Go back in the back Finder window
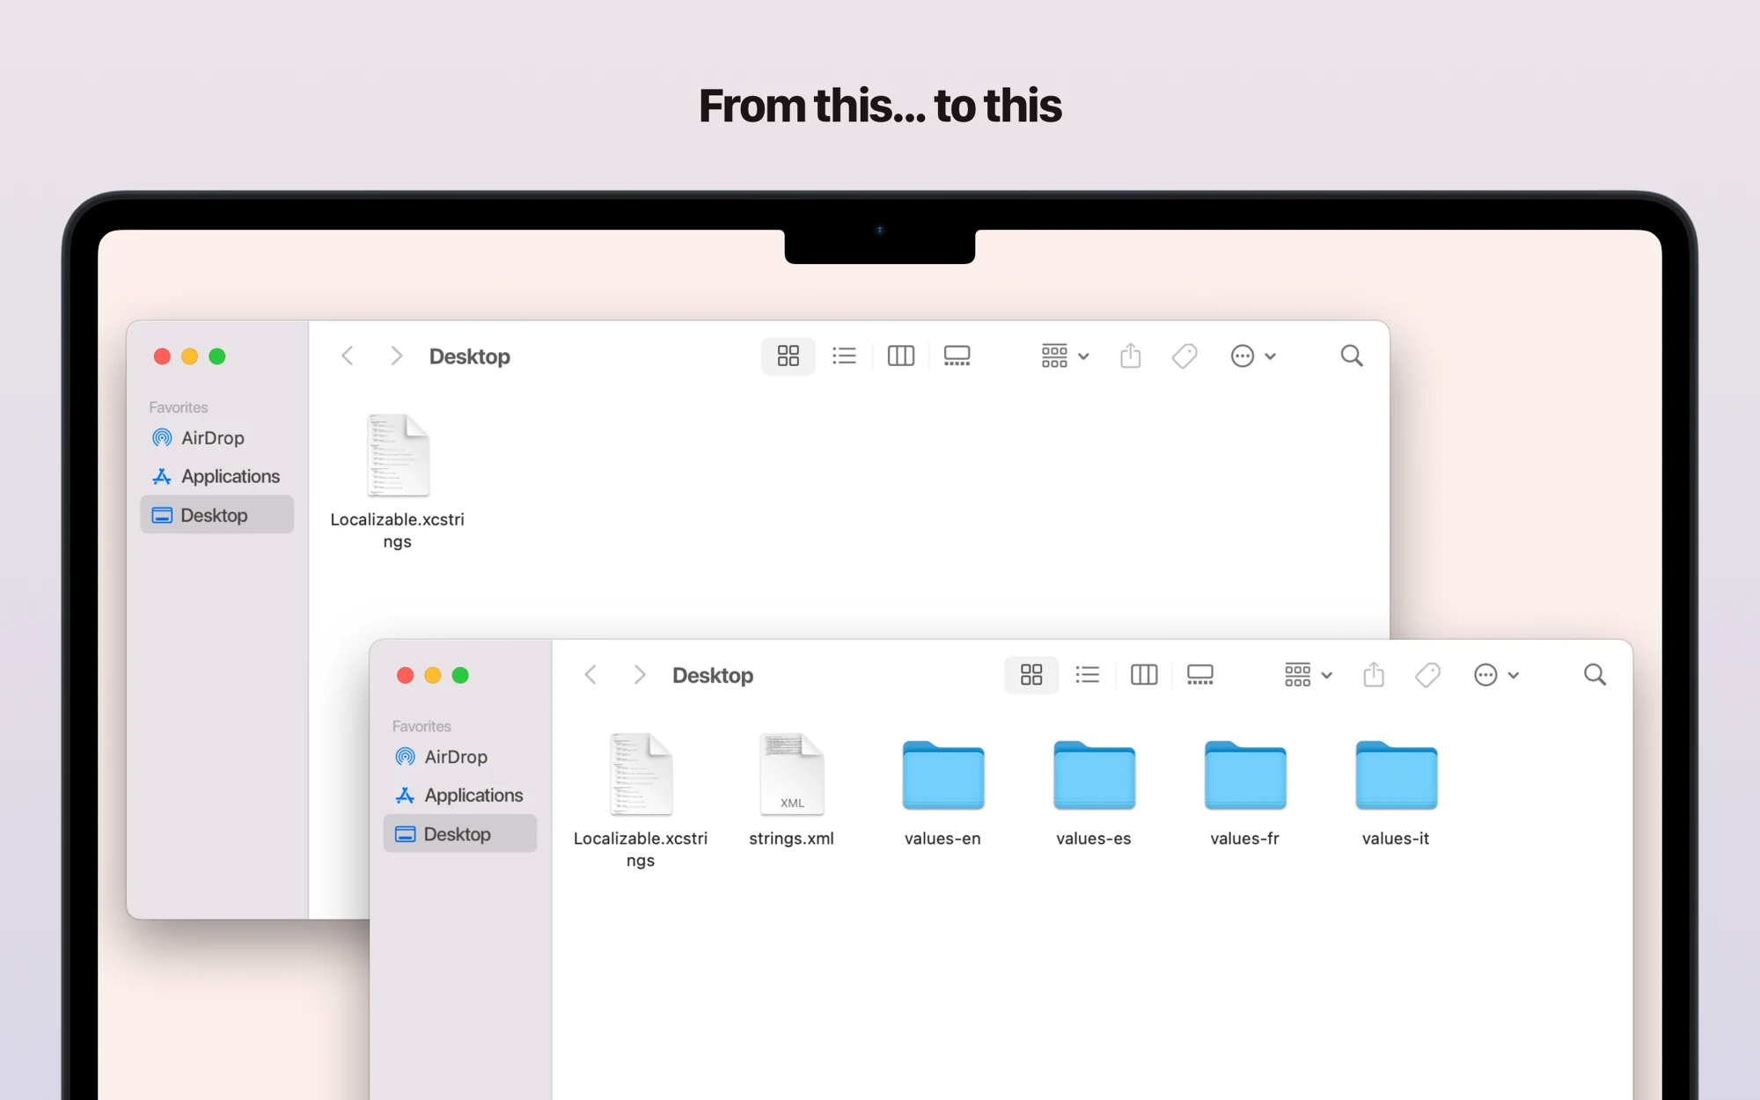1760x1100 pixels. [x=348, y=356]
